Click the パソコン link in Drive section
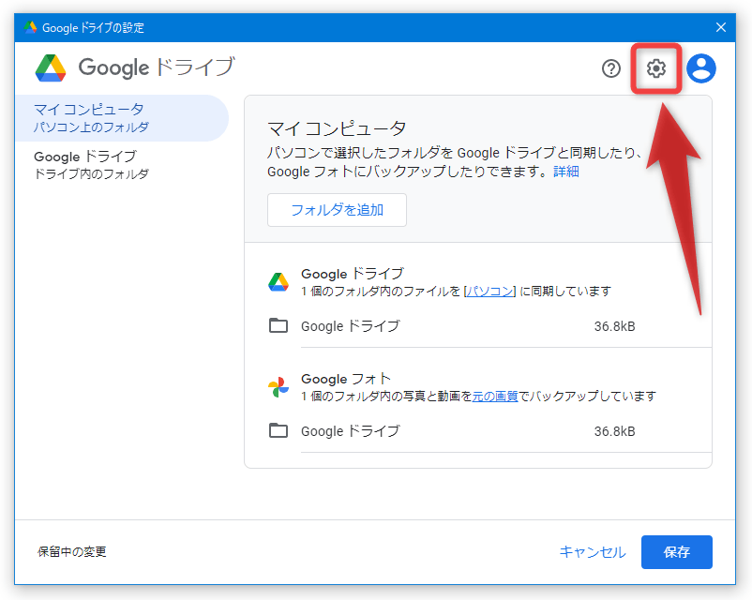Image resolution: width=752 pixels, height=600 pixels. [489, 292]
